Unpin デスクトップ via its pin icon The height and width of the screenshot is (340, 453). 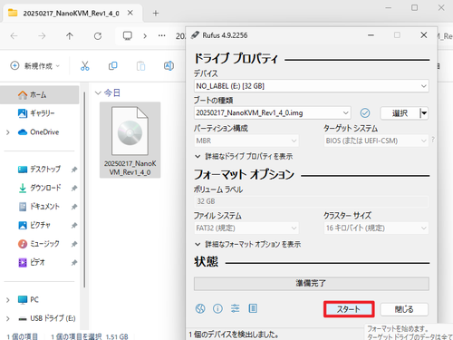click(74, 170)
